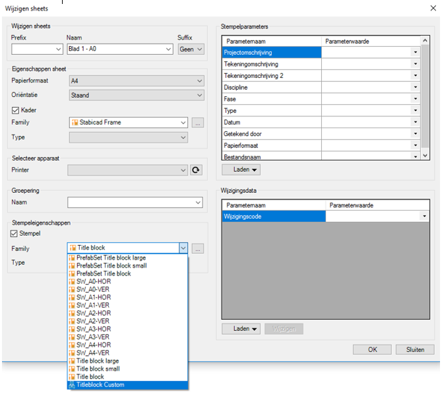This screenshot has width=442, height=395.
Task: Click the Wijzigen button
Action: (x=284, y=329)
